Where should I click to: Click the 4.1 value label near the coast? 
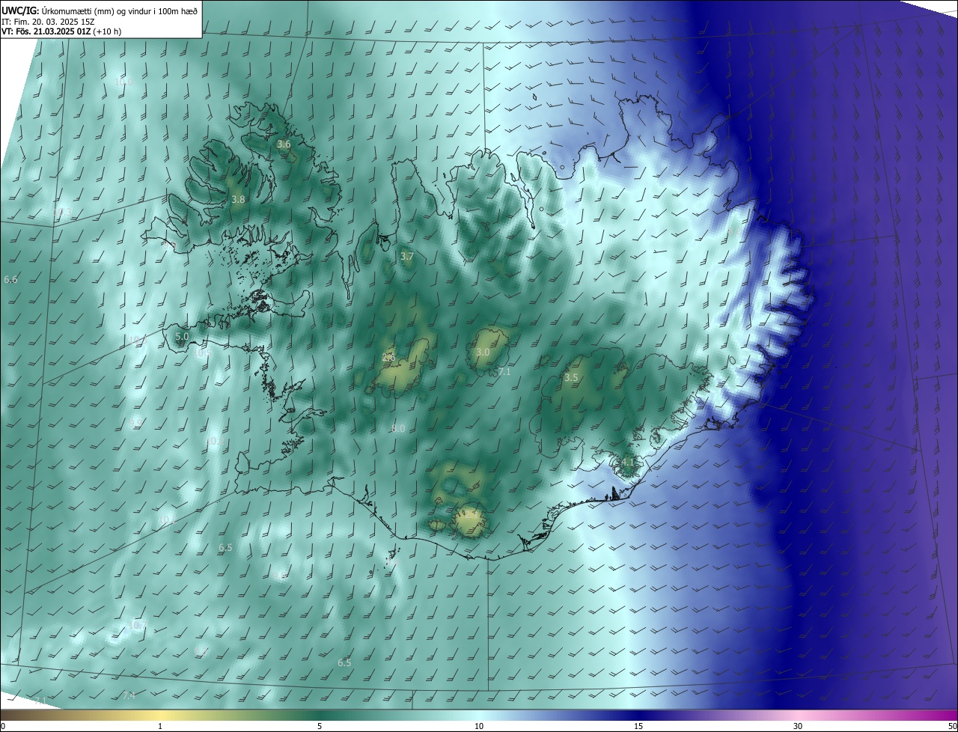click(627, 463)
